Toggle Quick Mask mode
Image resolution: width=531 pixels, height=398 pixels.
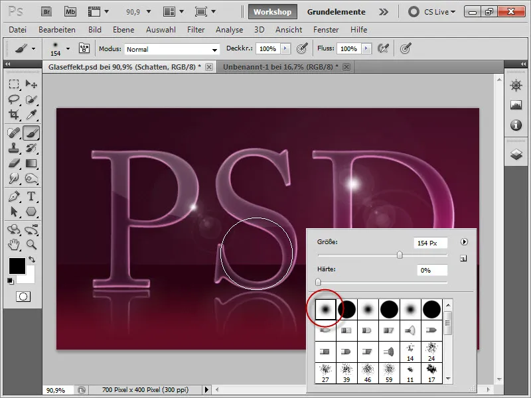[23, 297]
